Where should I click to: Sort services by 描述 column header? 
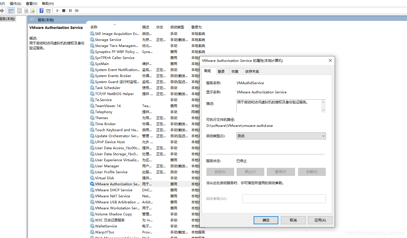click(x=147, y=27)
